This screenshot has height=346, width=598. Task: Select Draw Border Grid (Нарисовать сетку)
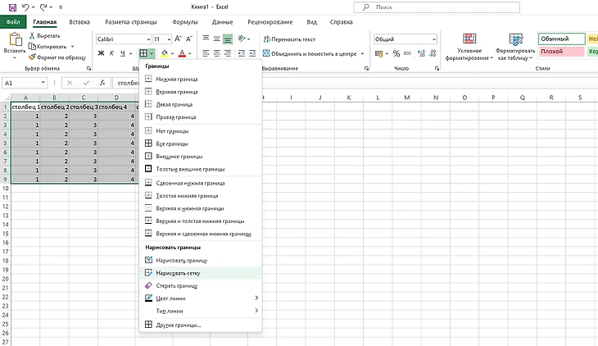point(178,272)
